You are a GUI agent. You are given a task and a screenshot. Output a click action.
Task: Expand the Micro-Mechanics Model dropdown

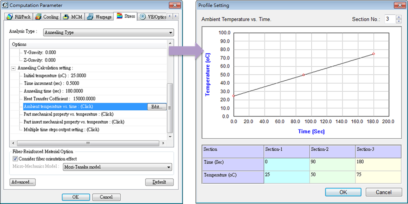pyautogui.click(x=117, y=167)
